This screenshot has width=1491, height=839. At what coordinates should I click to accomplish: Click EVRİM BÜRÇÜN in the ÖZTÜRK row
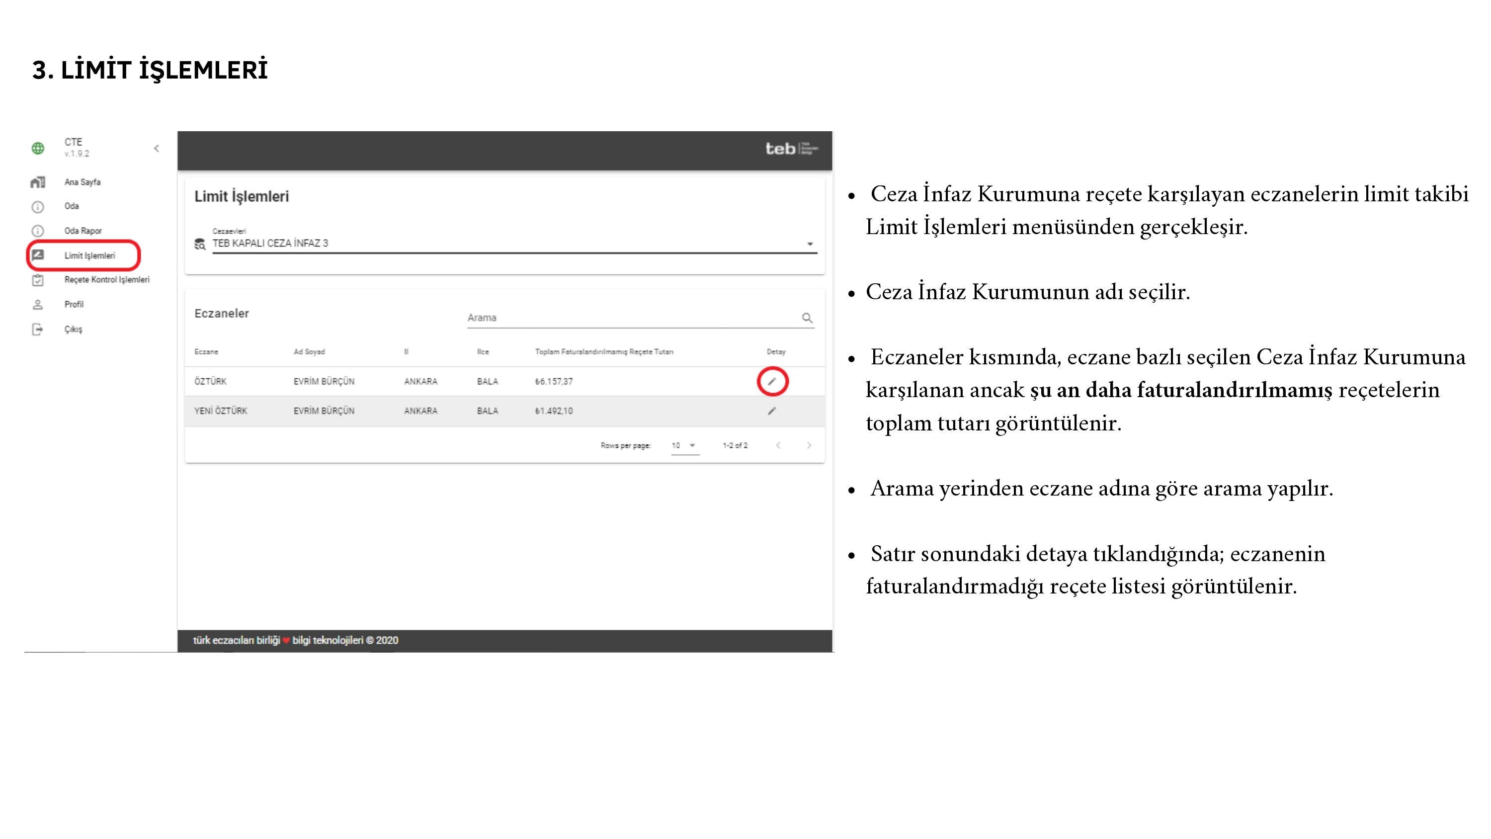tap(324, 381)
